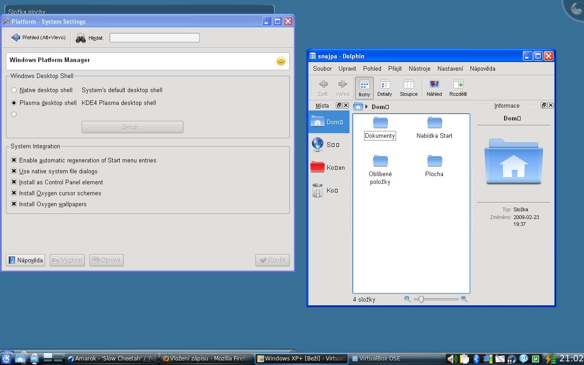Image resolution: width=584 pixels, height=365 pixels.
Task: Select the unlabeled third shell radio button
Action: coord(14,115)
